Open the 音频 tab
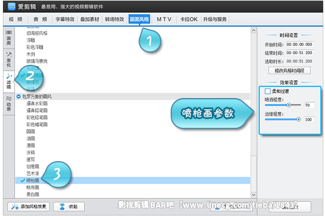Image resolution: width=325 pixels, height=216 pixels. pyautogui.click(x=40, y=19)
